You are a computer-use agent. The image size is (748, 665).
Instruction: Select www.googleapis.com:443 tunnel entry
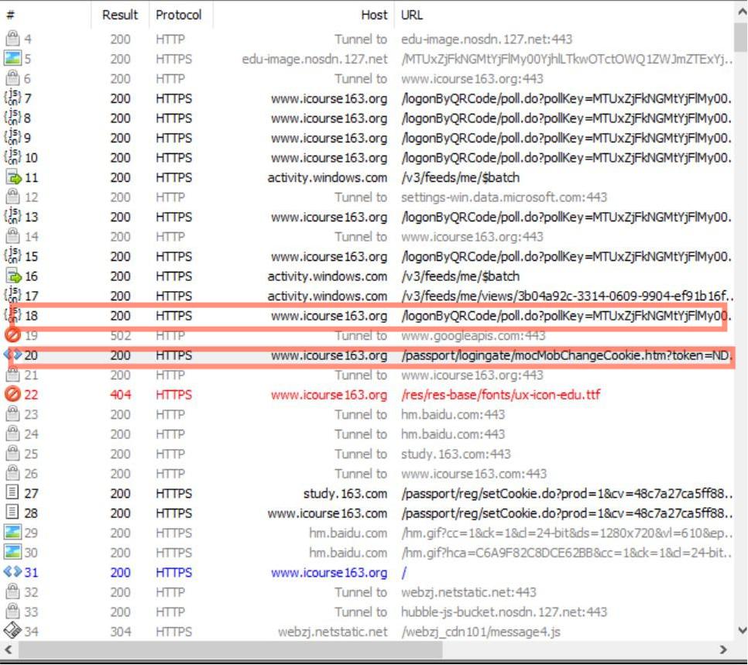(473, 335)
